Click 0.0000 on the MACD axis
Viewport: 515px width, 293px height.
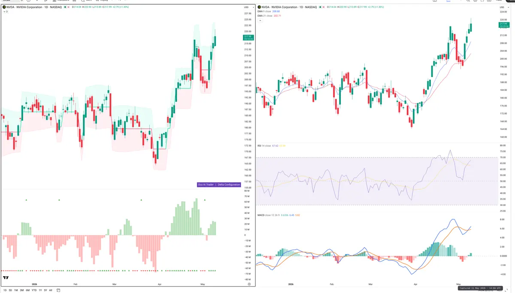pos(503,256)
